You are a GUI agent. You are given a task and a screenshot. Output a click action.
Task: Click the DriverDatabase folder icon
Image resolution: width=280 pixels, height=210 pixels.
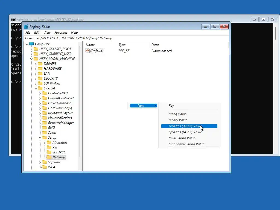click(x=45, y=103)
